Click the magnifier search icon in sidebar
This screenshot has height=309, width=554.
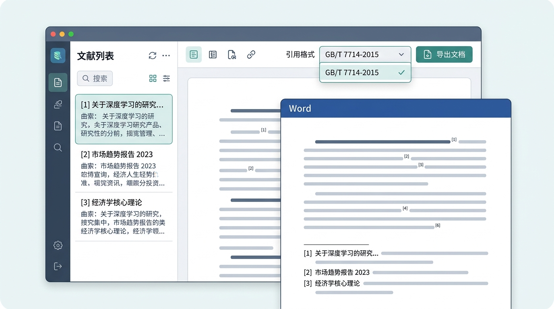click(58, 148)
